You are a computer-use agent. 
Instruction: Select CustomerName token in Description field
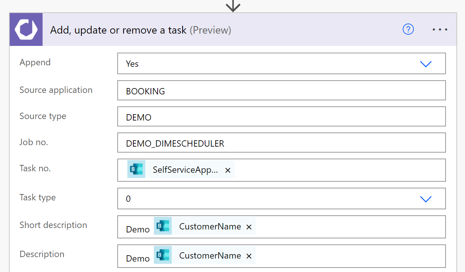[210, 256]
